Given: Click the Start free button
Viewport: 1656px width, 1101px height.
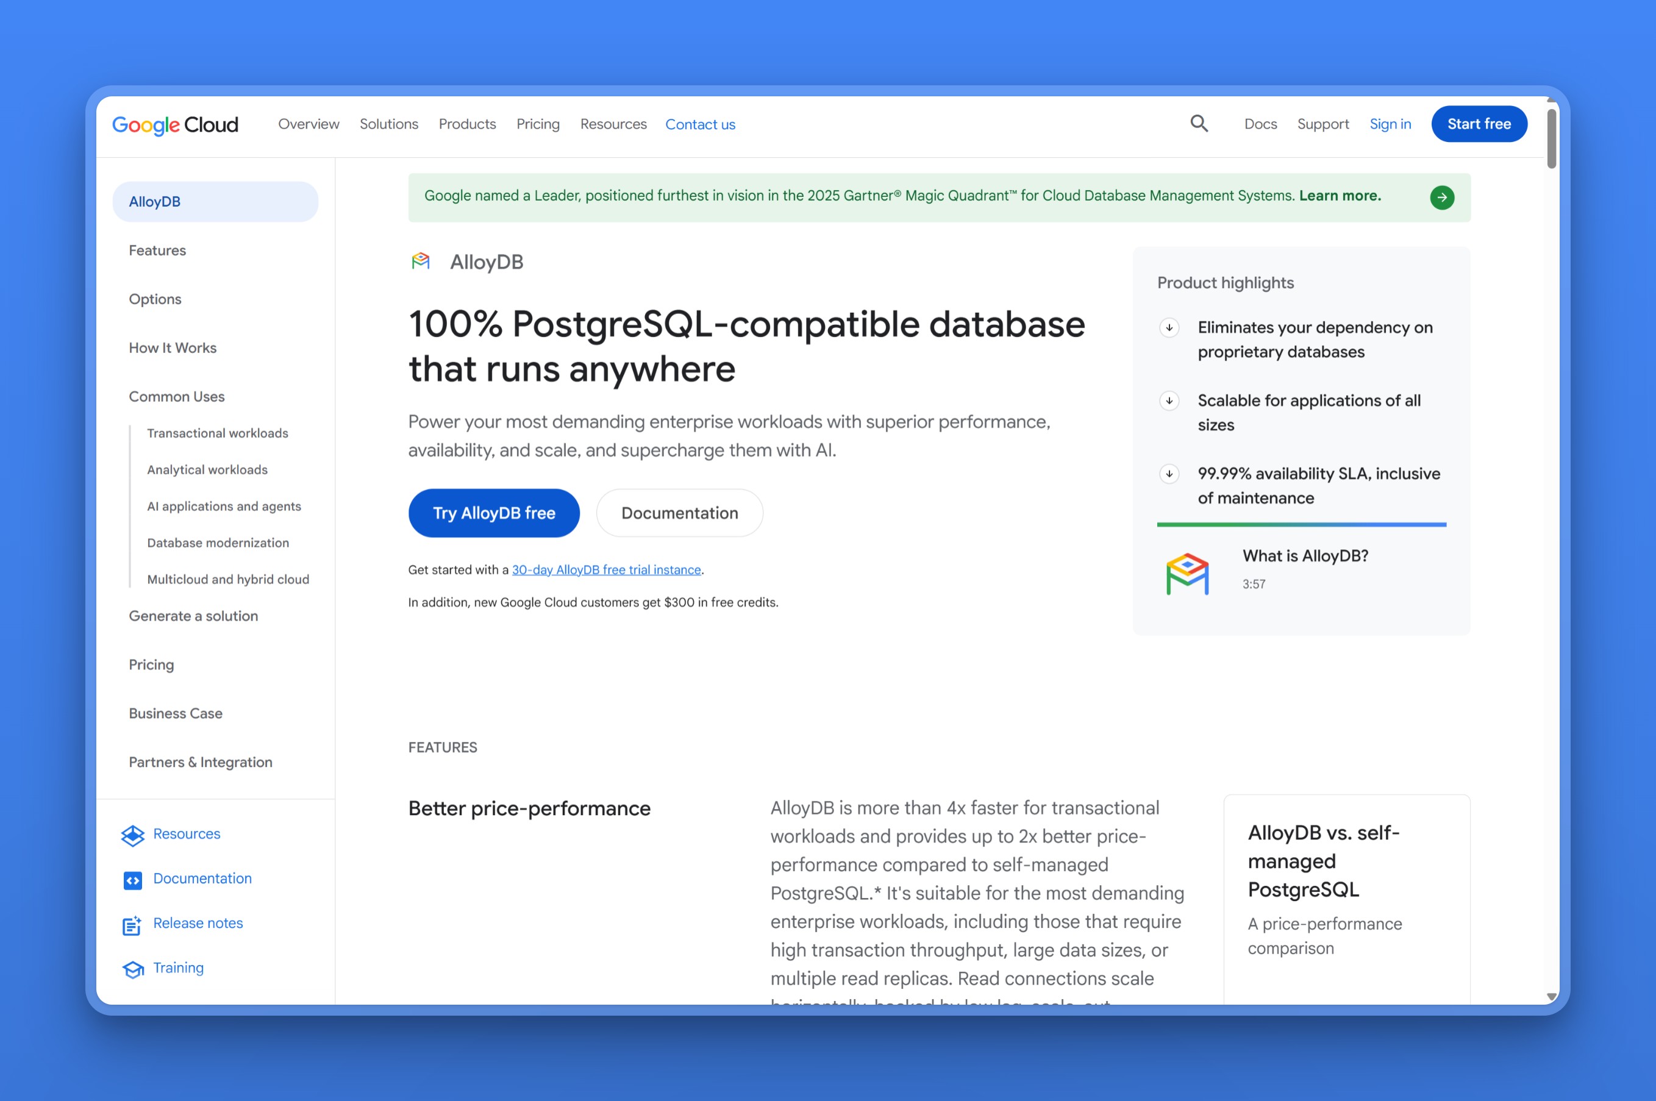Looking at the screenshot, I should [1479, 124].
